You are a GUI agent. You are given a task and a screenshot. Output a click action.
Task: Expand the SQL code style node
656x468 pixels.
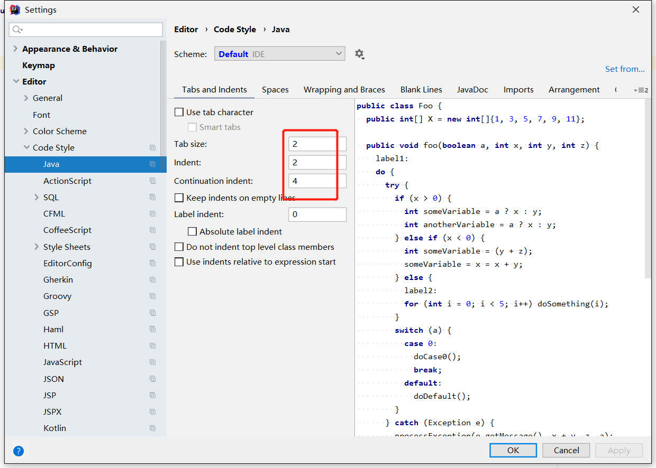click(37, 197)
